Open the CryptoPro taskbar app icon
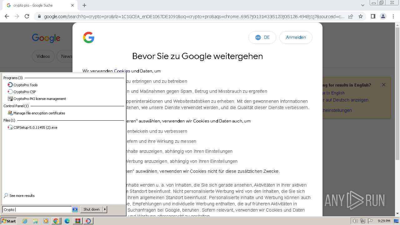Image resolution: width=400 pixels, height=225 pixels. tap(88, 221)
